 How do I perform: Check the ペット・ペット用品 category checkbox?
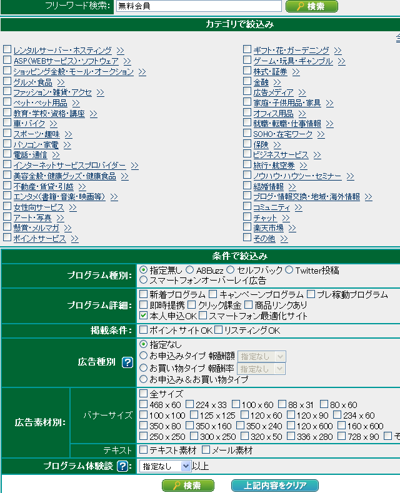tap(7, 102)
